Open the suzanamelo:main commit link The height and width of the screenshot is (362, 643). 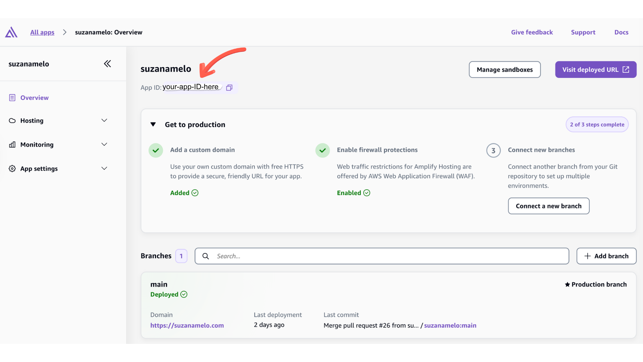450,325
